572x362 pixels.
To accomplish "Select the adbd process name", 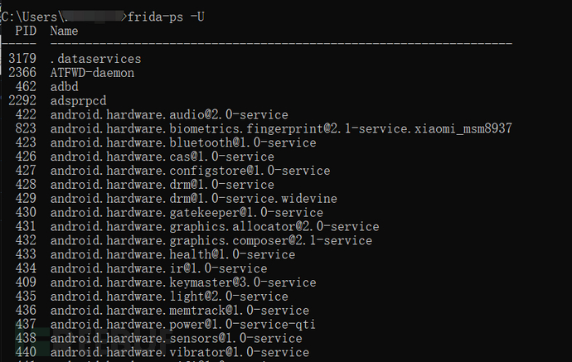I will [64, 87].
